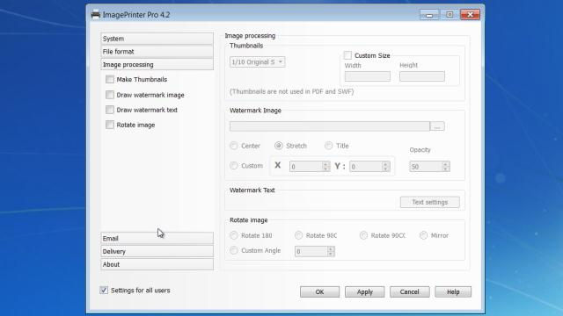Enable Rotate image checkbox

pyautogui.click(x=110, y=125)
